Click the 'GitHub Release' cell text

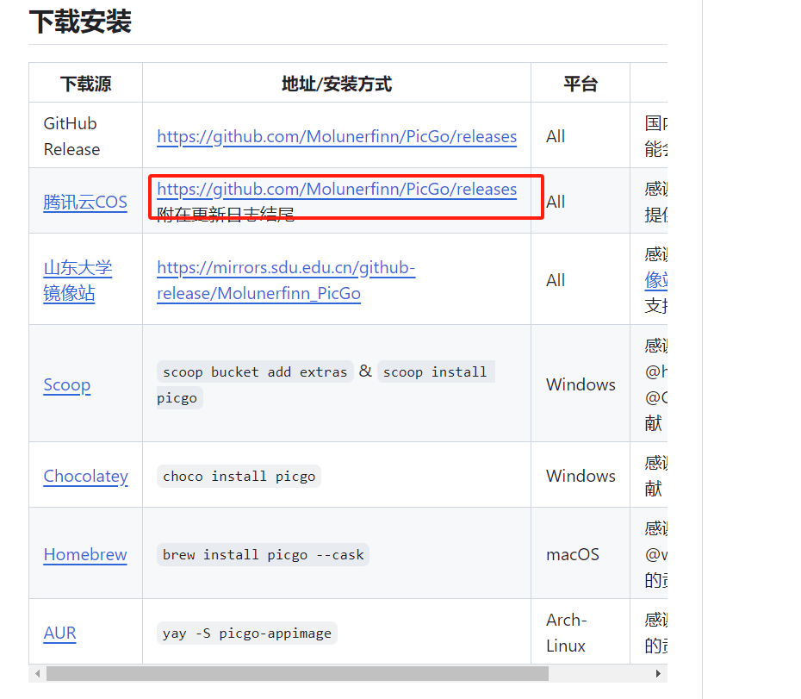pyautogui.click(x=71, y=136)
